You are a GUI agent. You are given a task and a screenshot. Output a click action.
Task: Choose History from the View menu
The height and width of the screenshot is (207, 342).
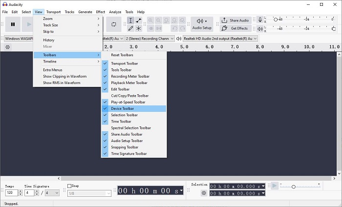pyautogui.click(x=67, y=40)
